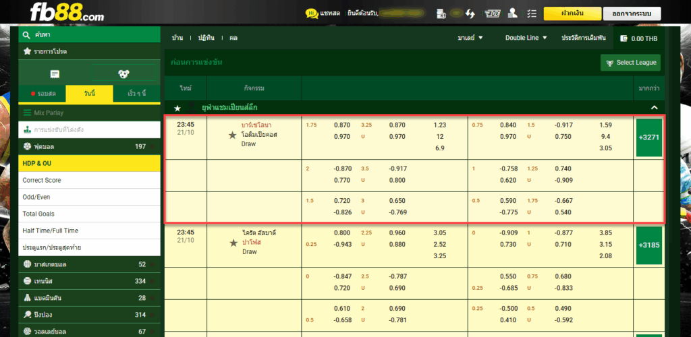Screen dimensions: 691x337
Task: Click the แชทสด live chat link
Action: click(330, 13)
